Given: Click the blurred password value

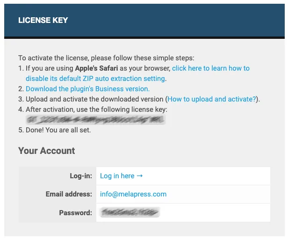Looking at the screenshot, I should pos(130,212).
